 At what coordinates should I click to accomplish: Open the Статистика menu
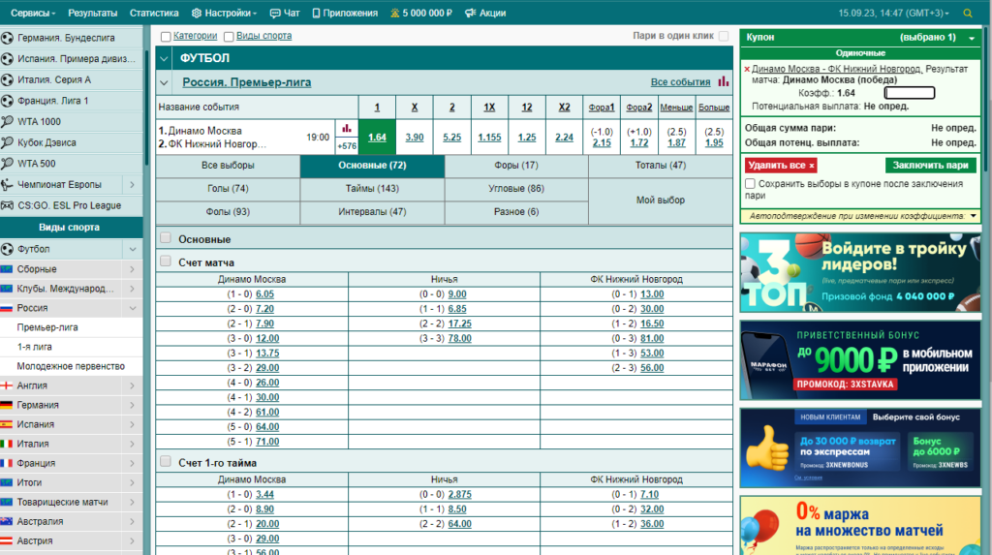coord(154,13)
